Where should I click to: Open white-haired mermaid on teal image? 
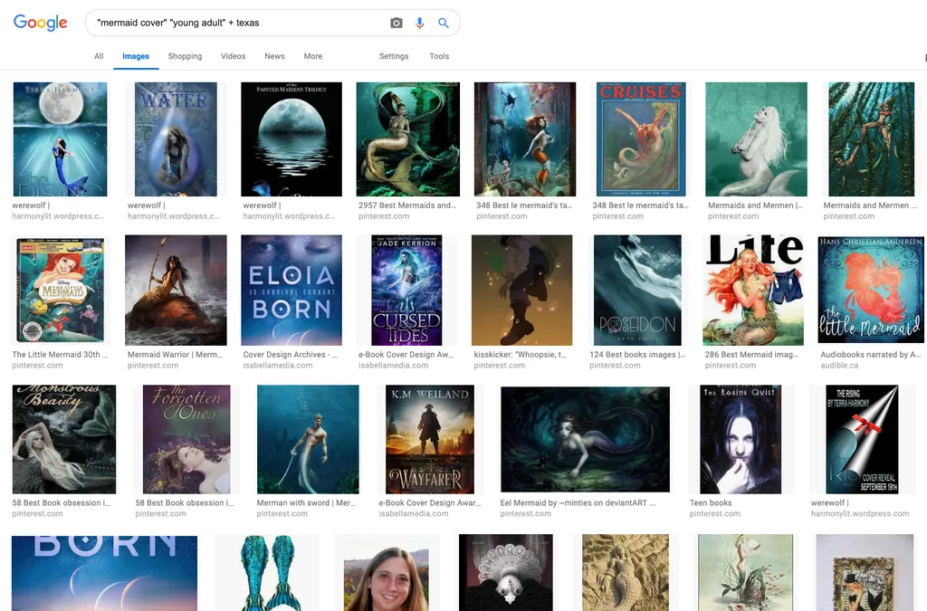pos(756,139)
